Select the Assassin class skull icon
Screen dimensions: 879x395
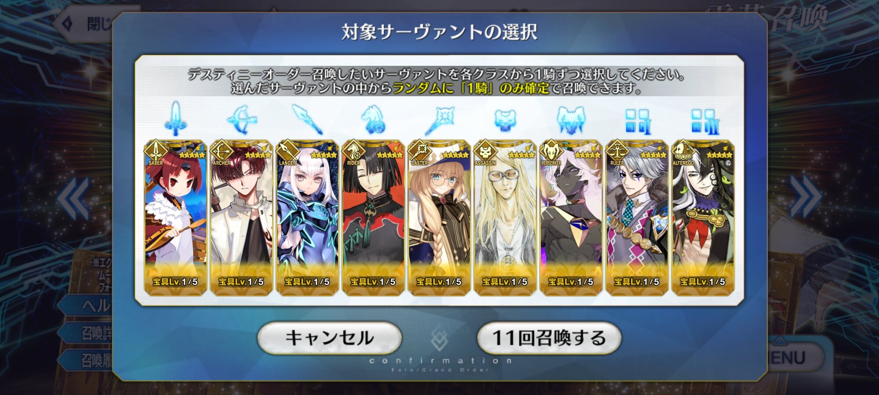point(505,120)
